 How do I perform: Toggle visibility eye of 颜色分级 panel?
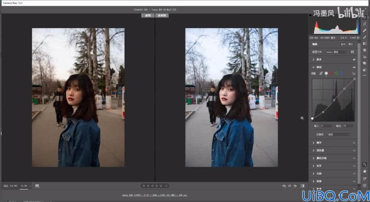pos(354,158)
